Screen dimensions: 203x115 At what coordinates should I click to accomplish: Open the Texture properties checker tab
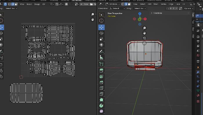[198, 101]
